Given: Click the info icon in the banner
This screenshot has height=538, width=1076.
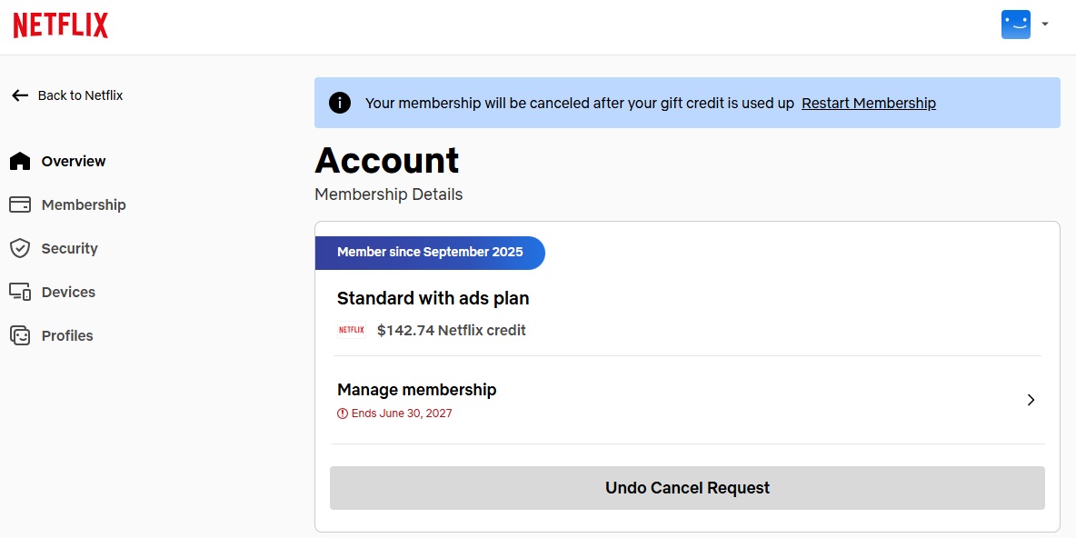Looking at the screenshot, I should [x=339, y=103].
